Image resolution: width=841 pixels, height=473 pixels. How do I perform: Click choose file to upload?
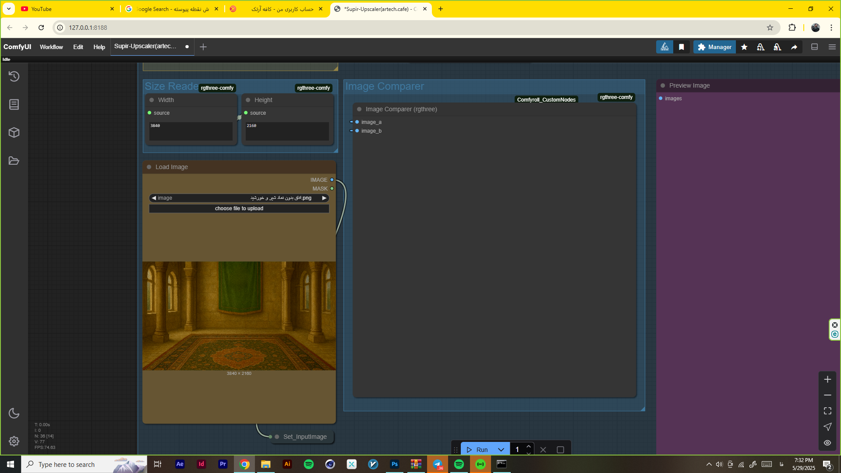tap(239, 208)
